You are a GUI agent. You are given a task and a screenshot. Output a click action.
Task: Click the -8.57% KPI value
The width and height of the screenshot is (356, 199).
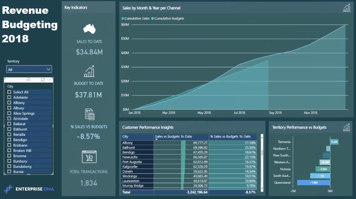[x=88, y=136]
